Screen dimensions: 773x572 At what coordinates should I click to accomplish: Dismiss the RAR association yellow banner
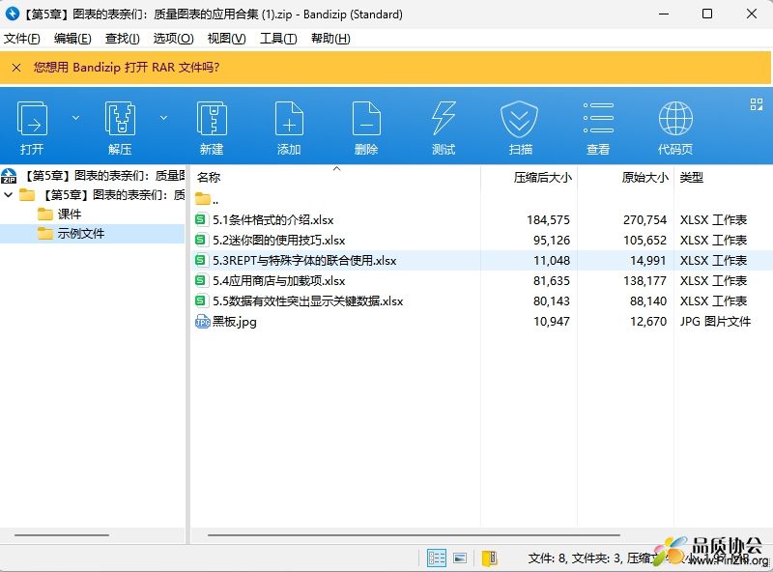(x=16, y=68)
